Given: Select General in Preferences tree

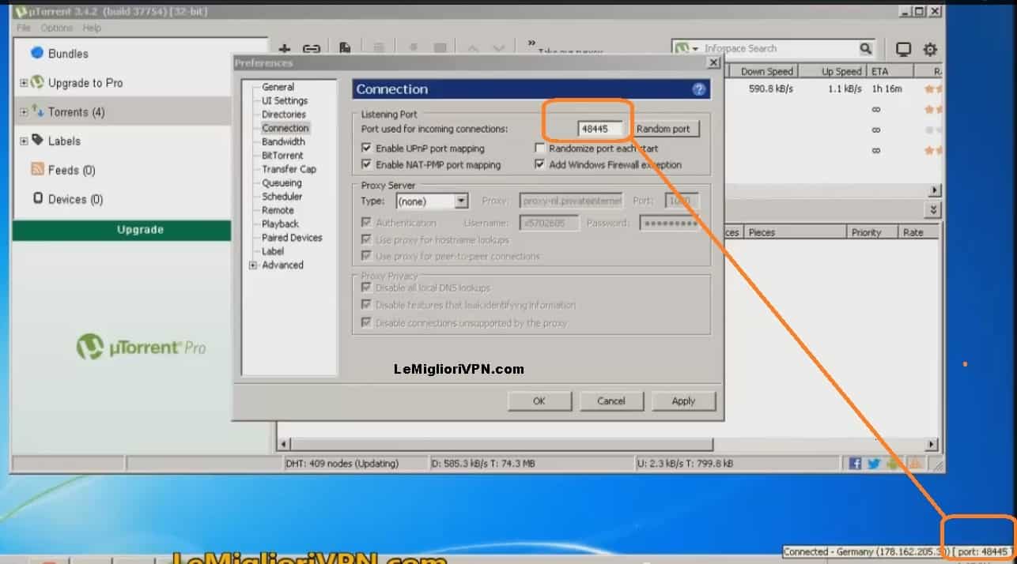Looking at the screenshot, I should (278, 87).
